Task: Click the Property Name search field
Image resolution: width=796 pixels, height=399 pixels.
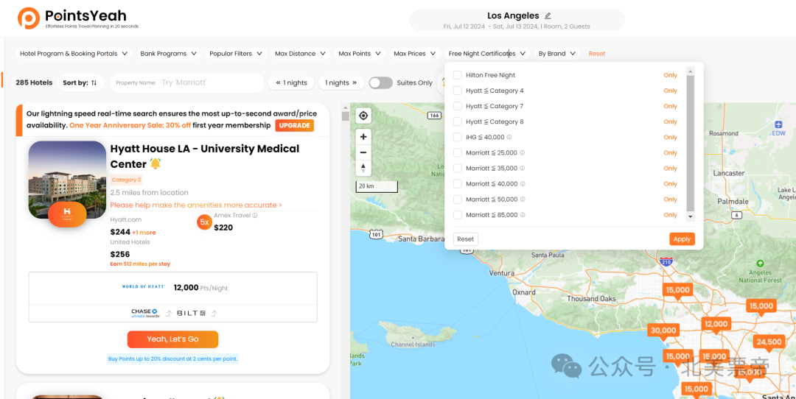Action: tap(186, 82)
